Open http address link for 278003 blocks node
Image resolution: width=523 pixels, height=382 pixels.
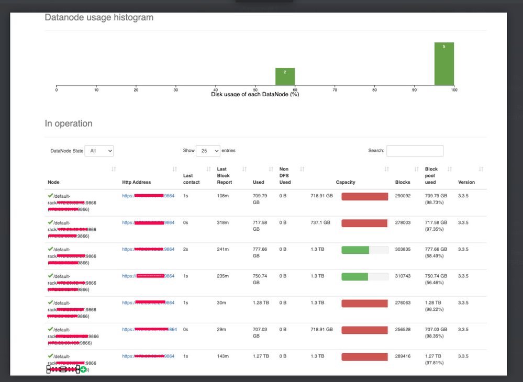point(148,223)
